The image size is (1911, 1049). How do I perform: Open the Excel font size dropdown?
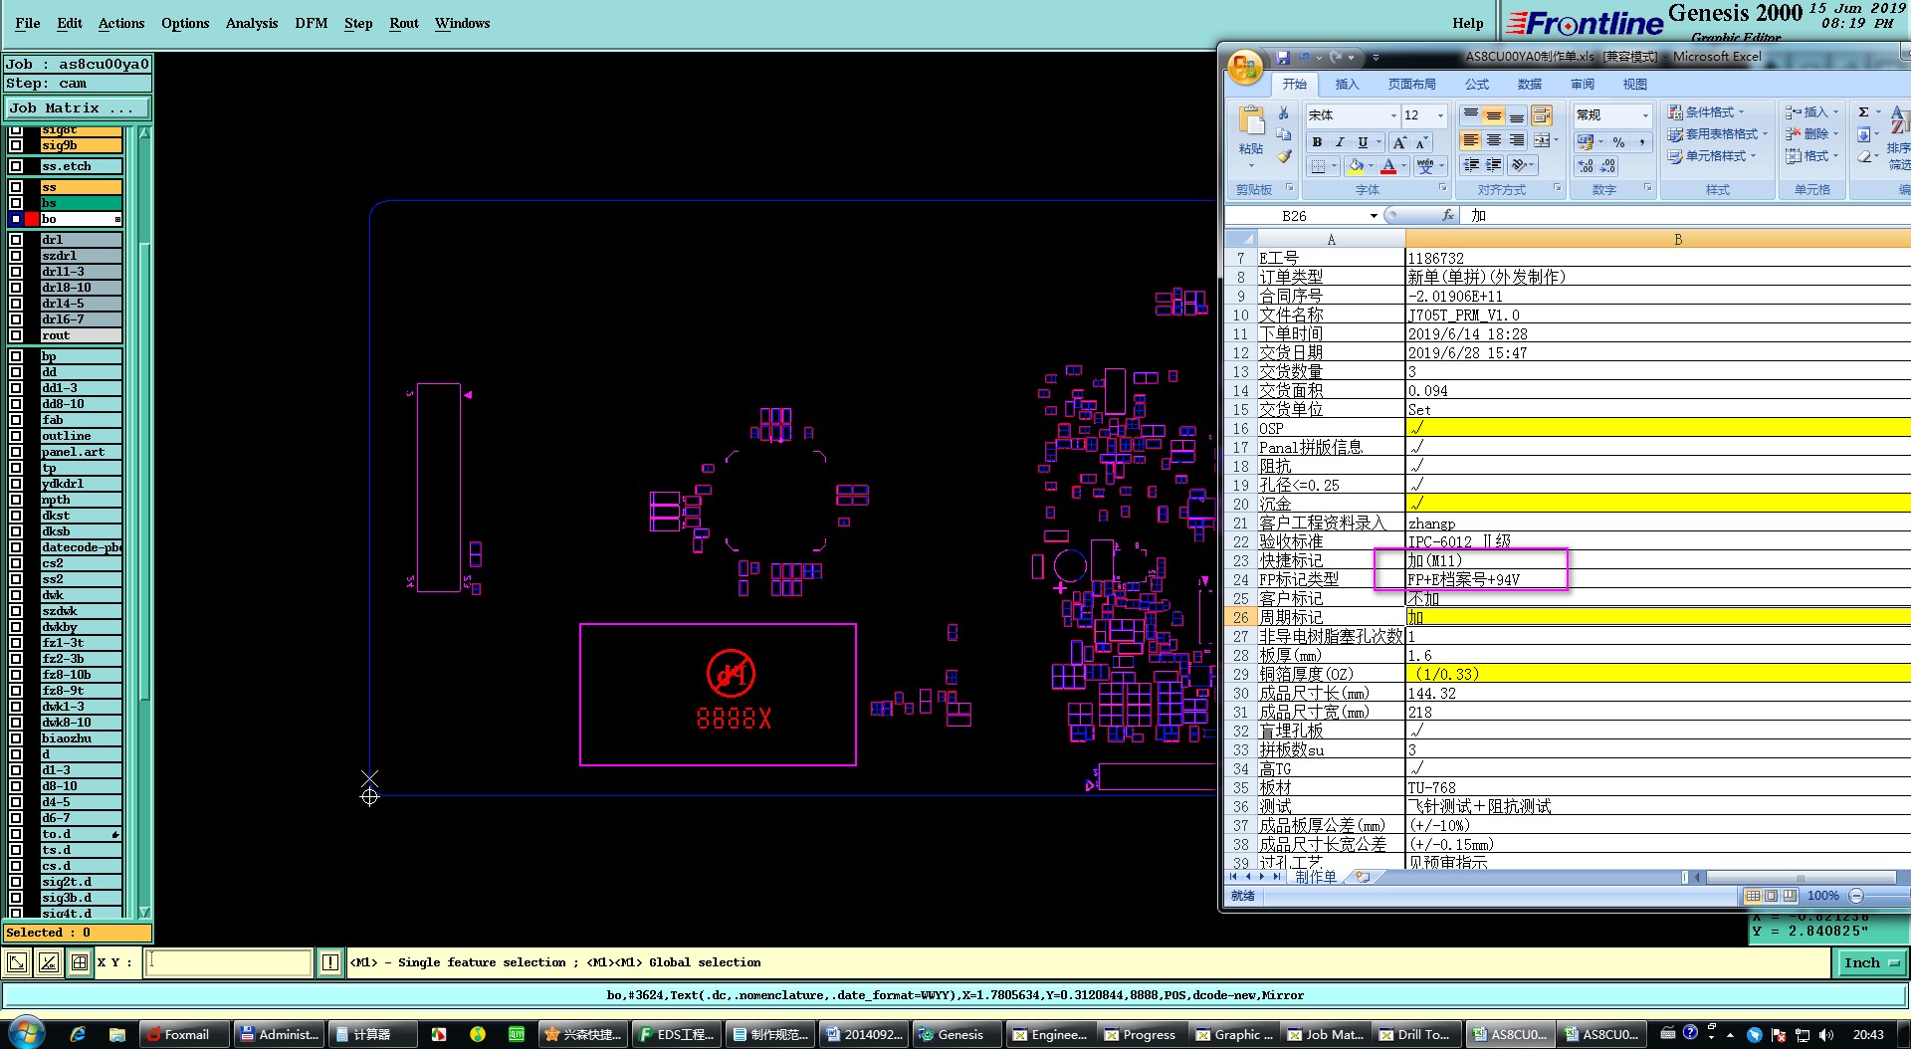tap(1440, 115)
